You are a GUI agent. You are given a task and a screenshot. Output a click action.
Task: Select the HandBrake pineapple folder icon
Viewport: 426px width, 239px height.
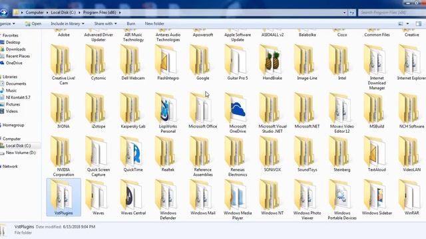(x=271, y=60)
